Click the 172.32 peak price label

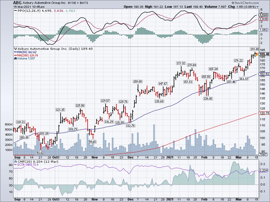[x=181, y=63]
